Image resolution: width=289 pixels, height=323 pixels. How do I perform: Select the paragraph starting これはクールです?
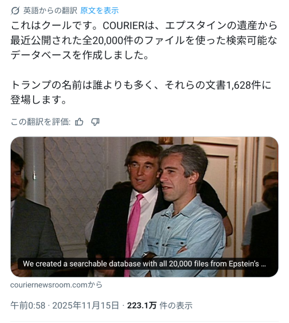[x=144, y=41]
